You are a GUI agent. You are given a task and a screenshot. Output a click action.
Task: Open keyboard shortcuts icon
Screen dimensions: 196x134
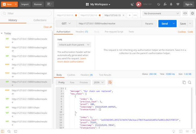[x=187, y=131]
